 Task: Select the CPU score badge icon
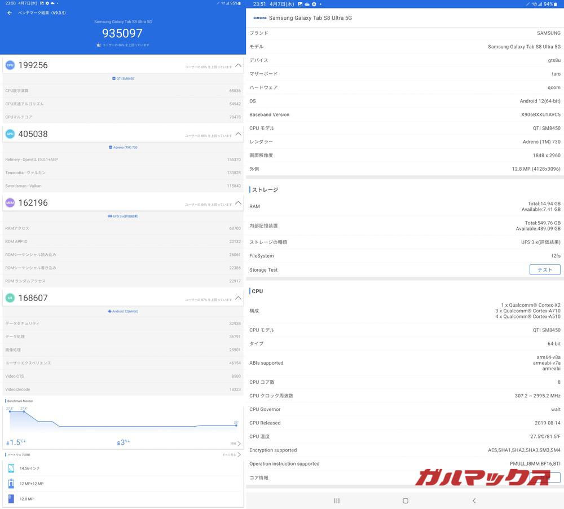pos(9,65)
